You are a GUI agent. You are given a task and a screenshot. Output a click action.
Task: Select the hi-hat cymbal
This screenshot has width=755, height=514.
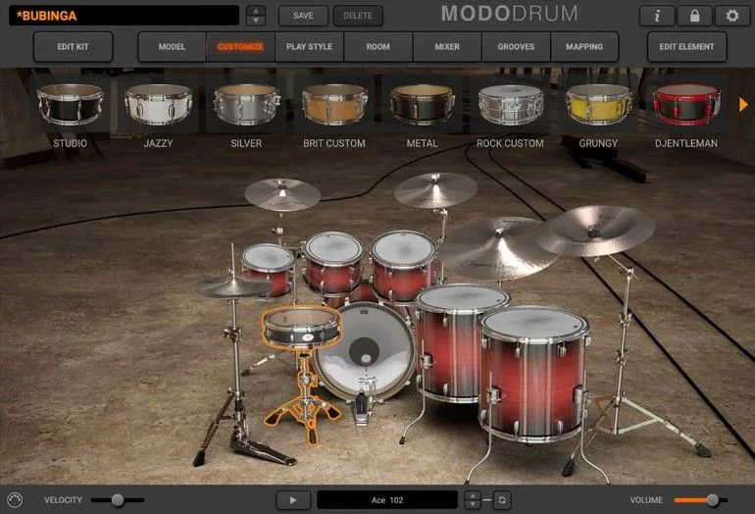pyautogui.click(x=233, y=287)
